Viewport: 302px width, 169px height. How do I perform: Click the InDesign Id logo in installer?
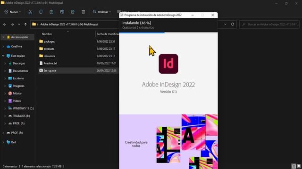168,64
